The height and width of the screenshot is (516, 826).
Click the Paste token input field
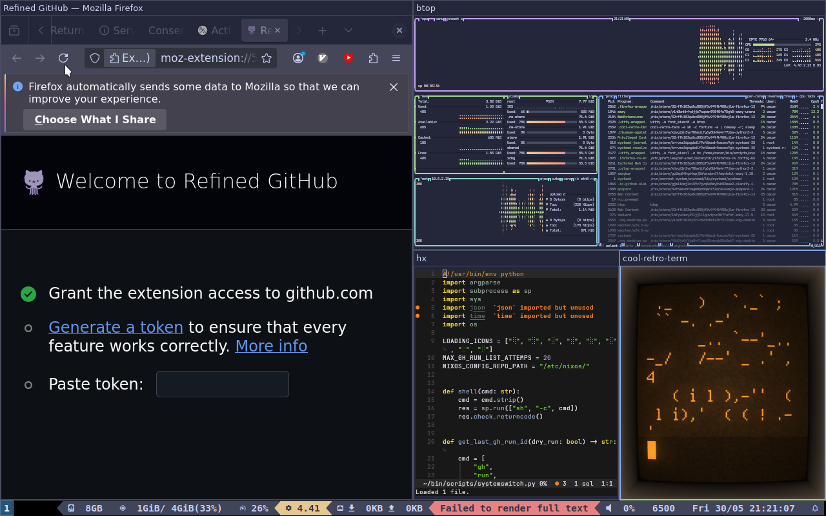point(223,384)
